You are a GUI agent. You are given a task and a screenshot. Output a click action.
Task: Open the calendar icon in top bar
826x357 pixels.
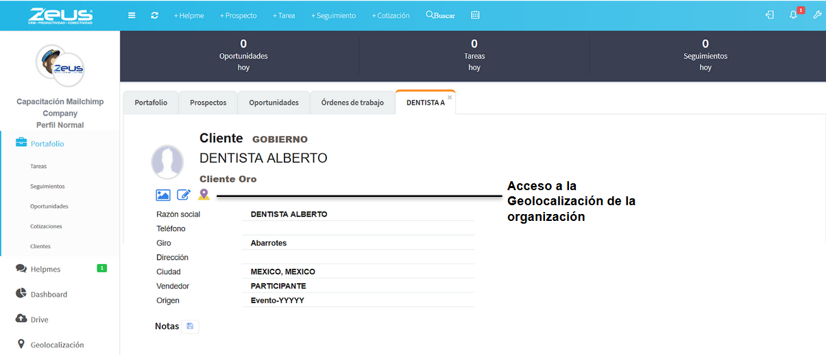click(475, 15)
